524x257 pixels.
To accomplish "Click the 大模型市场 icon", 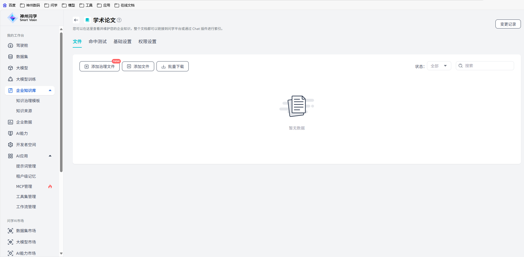I will click(x=10, y=242).
